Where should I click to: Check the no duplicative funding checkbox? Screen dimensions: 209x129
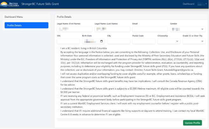(x=58, y=74)
